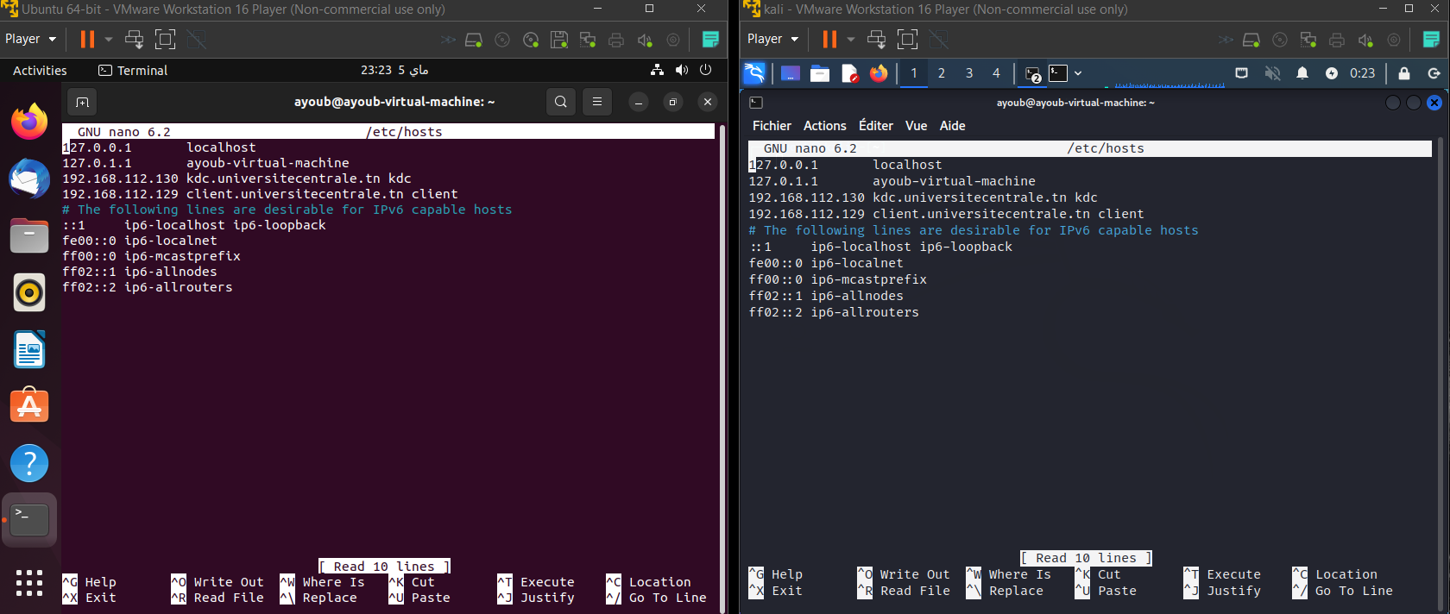Screen dimensions: 1450x614
Task: Open Kali dragon applications menu
Action: [755, 73]
